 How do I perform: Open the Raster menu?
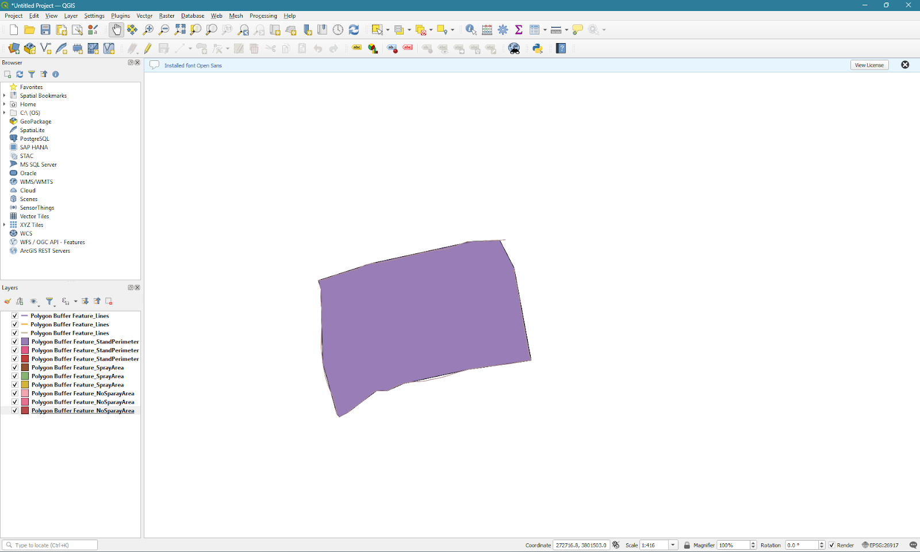click(x=167, y=16)
